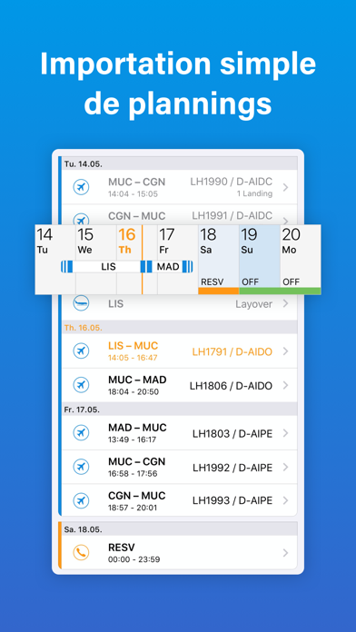Tap the plane icon for MAD – MUC flight

coord(81,433)
